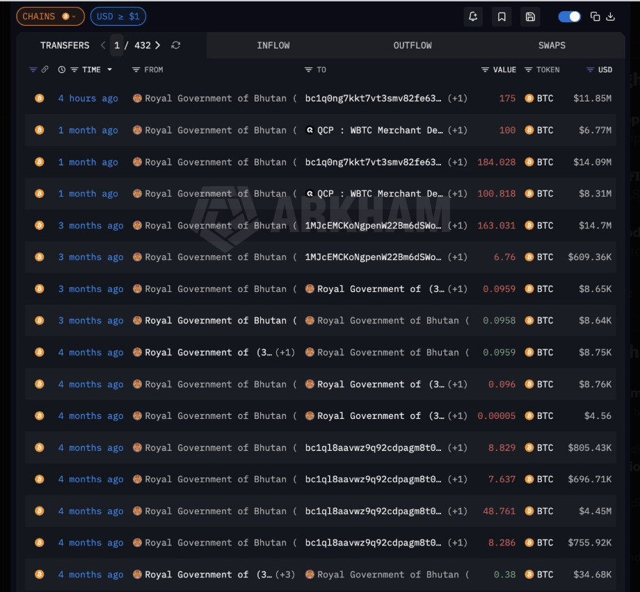Switch to the INFLOW tab
The height and width of the screenshot is (592, 640).
[273, 45]
